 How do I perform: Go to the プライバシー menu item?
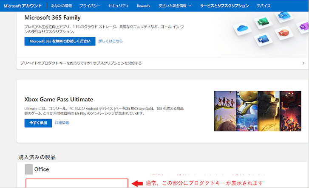[x=90, y=6]
